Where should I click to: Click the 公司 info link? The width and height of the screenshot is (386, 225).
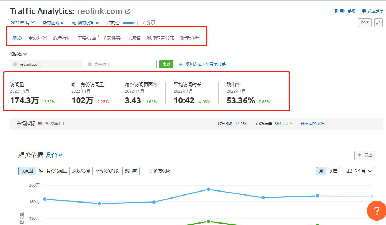pyautogui.click(x=150, y=23)
